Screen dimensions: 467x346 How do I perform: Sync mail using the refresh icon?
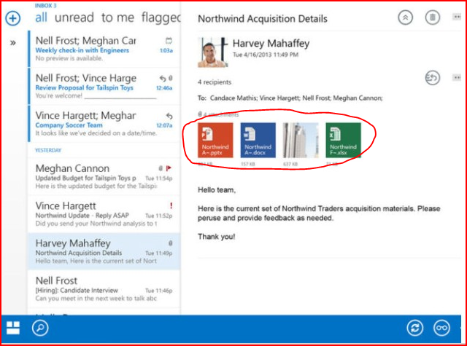pos(415,329)
